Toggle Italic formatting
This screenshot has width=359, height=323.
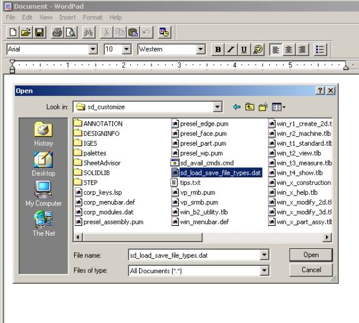(x=231, y=49)
